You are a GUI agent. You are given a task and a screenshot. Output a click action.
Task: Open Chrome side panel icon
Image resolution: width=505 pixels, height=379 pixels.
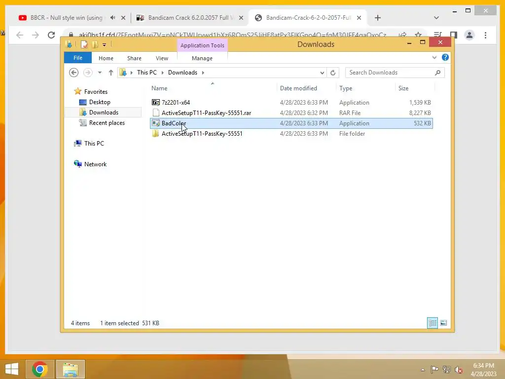point(454,35)
